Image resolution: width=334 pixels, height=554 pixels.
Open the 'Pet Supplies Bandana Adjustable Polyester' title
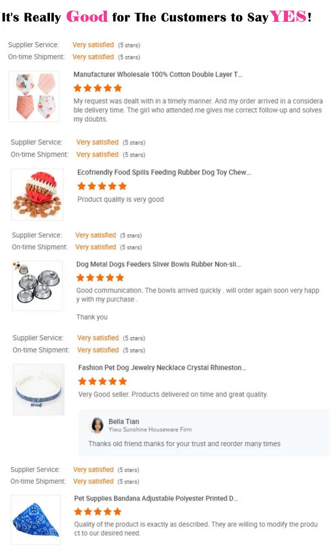[x=156, y=498]
